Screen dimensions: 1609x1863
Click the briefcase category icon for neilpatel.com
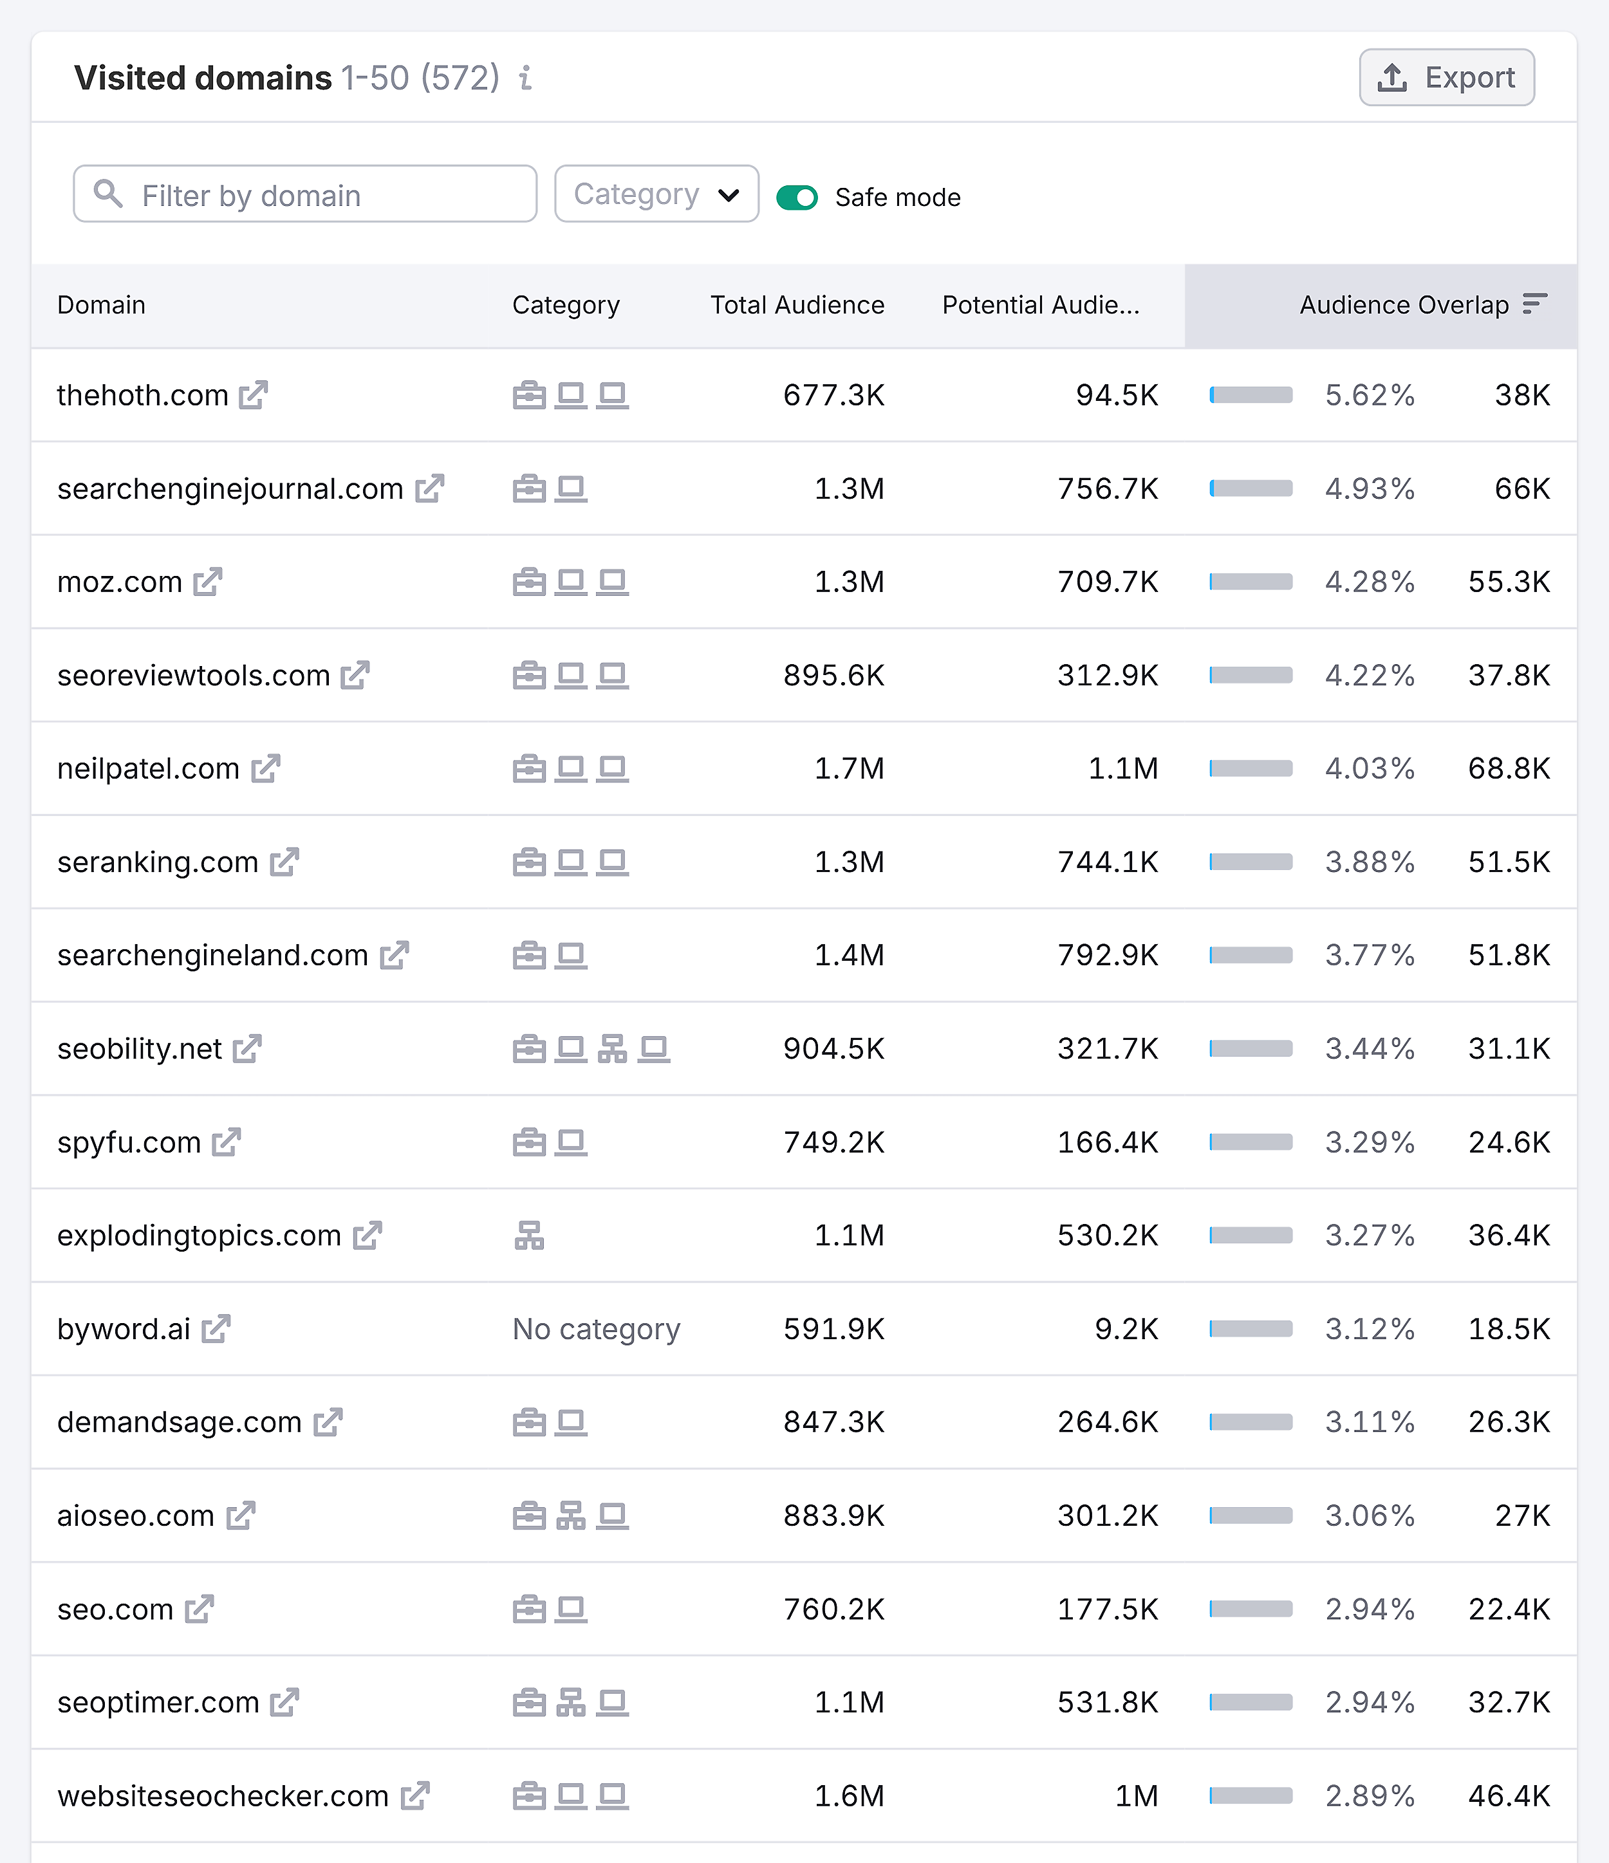[x=530, y=768]
